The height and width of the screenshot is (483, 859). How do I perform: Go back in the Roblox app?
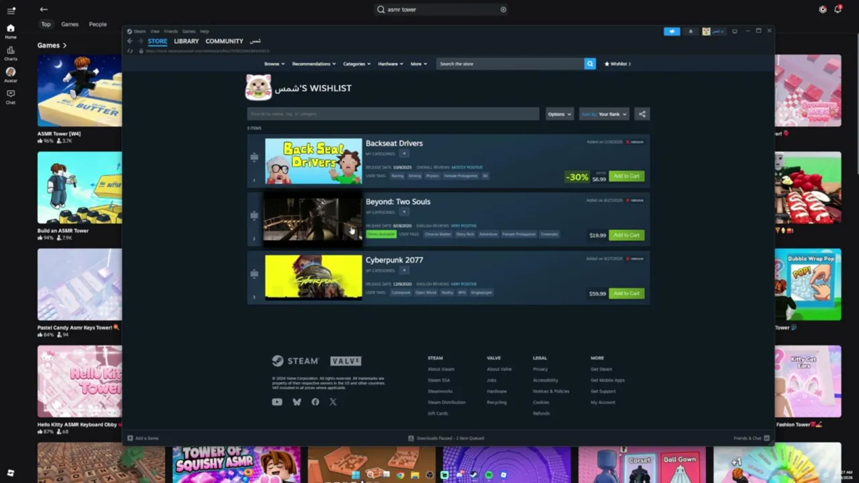[x=44, y=9]
